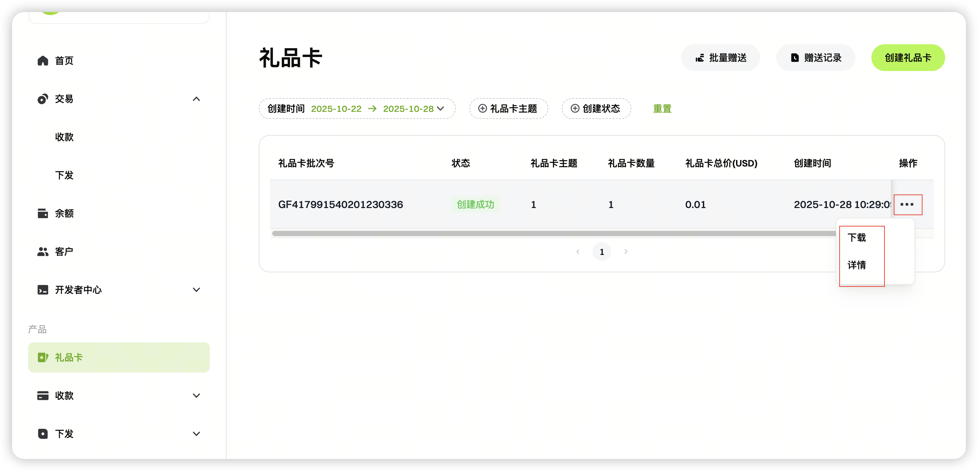Expand the 开发者中心 chevron
Image resolution: width=978 pixels, height=471 pixels.
(196, 290)
